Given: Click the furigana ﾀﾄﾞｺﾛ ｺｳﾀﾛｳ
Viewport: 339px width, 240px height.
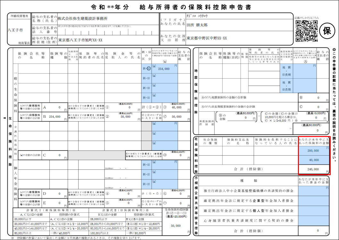Looking at the screenshot, I should pyautogui.click(x=197, y=16).
